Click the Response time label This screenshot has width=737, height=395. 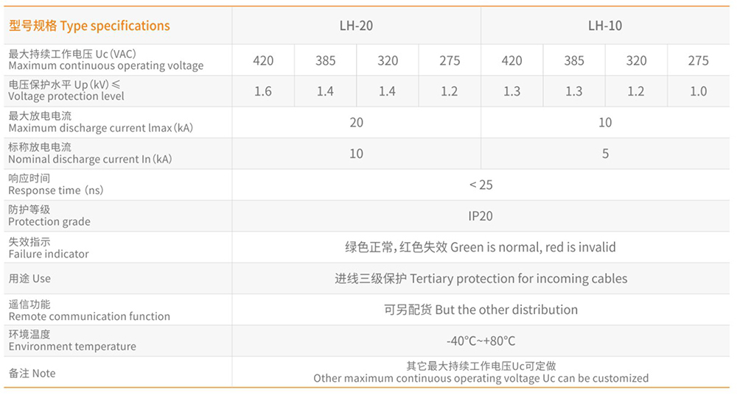click(55, 190)
